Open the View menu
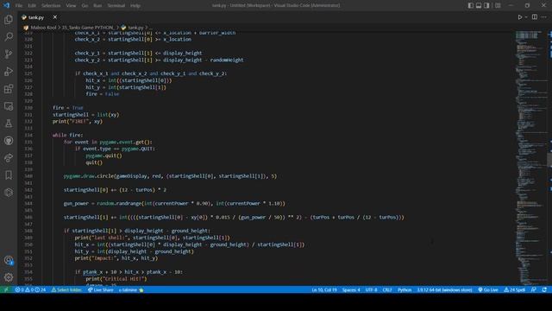This screenshot has width=552, height=311. pos(71,6)
